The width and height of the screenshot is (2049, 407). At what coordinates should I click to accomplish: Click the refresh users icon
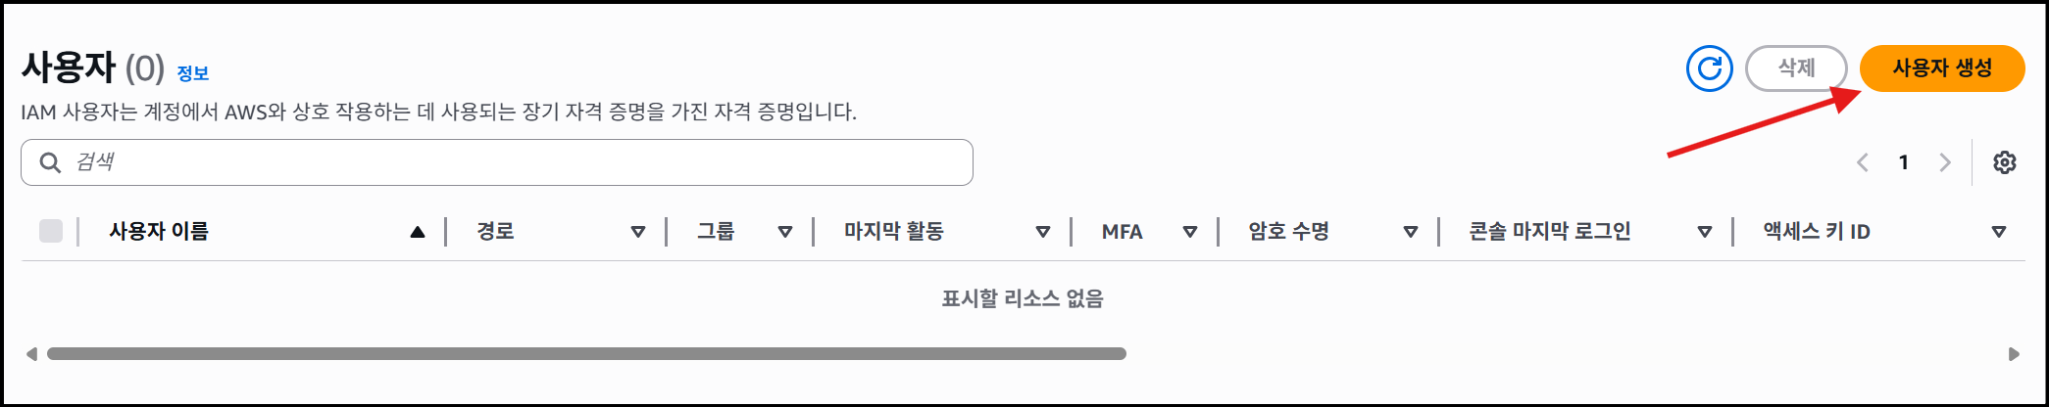point(1709,68)
